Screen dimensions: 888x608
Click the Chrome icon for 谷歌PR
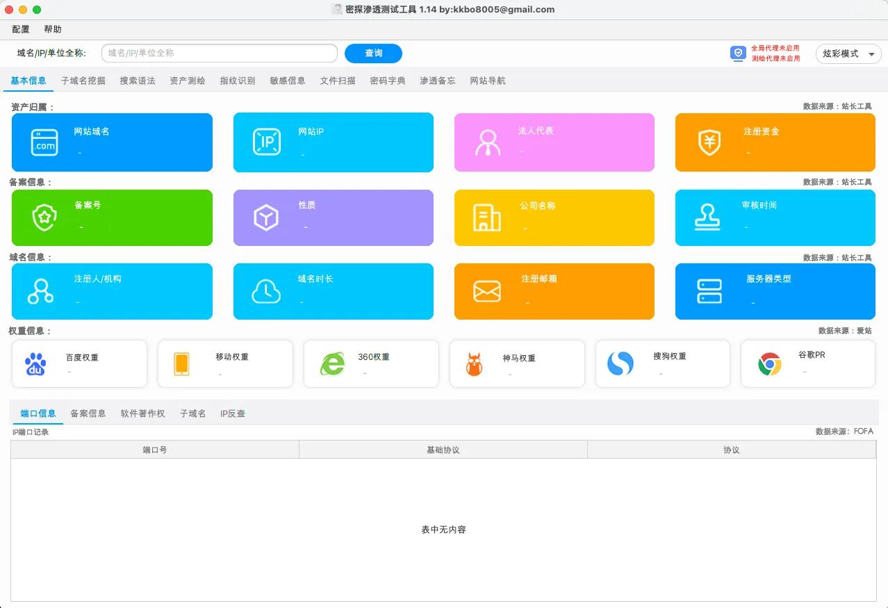click(x=769, y=364)
